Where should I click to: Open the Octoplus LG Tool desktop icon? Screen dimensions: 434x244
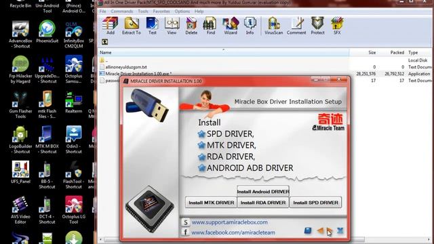tap(74, 210)
